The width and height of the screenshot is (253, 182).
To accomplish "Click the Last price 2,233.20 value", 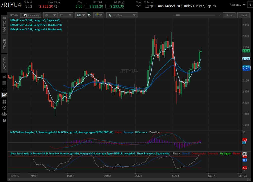I will [46, 7].
